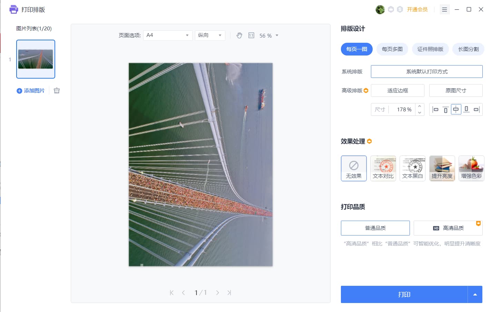Align image to top edge

coord(445,110)
